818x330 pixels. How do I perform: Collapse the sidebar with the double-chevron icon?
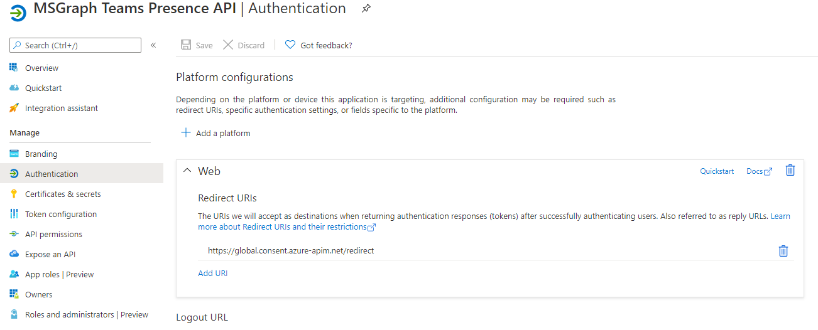[x=153, y=45]
